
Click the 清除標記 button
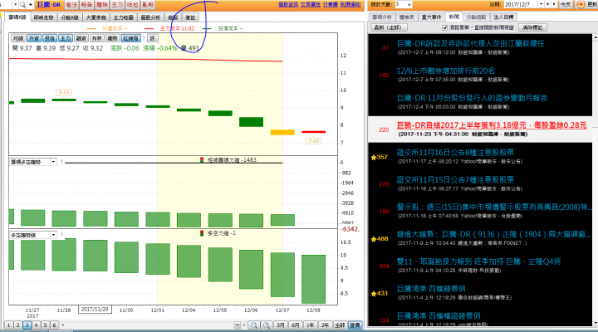point(532,27)
